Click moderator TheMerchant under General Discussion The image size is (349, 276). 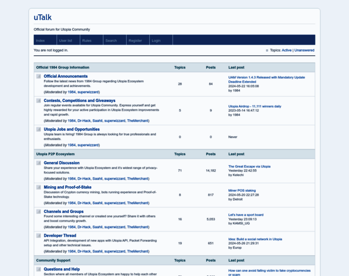(x=138, y=178)
